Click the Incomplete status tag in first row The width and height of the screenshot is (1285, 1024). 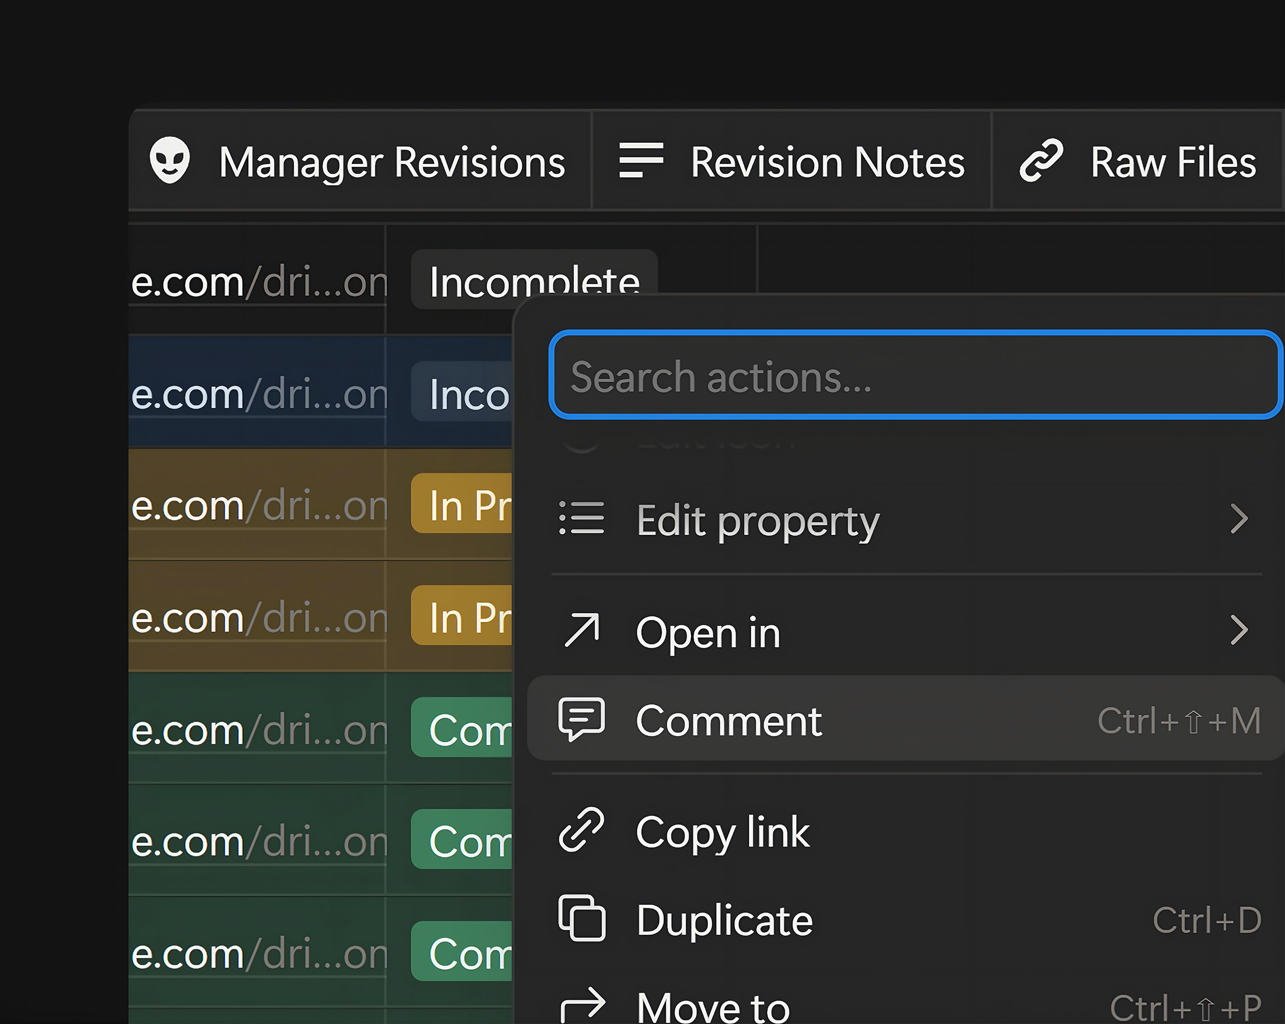coord(534,279)
